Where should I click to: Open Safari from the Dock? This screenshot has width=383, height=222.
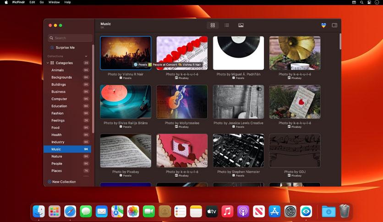70,211
